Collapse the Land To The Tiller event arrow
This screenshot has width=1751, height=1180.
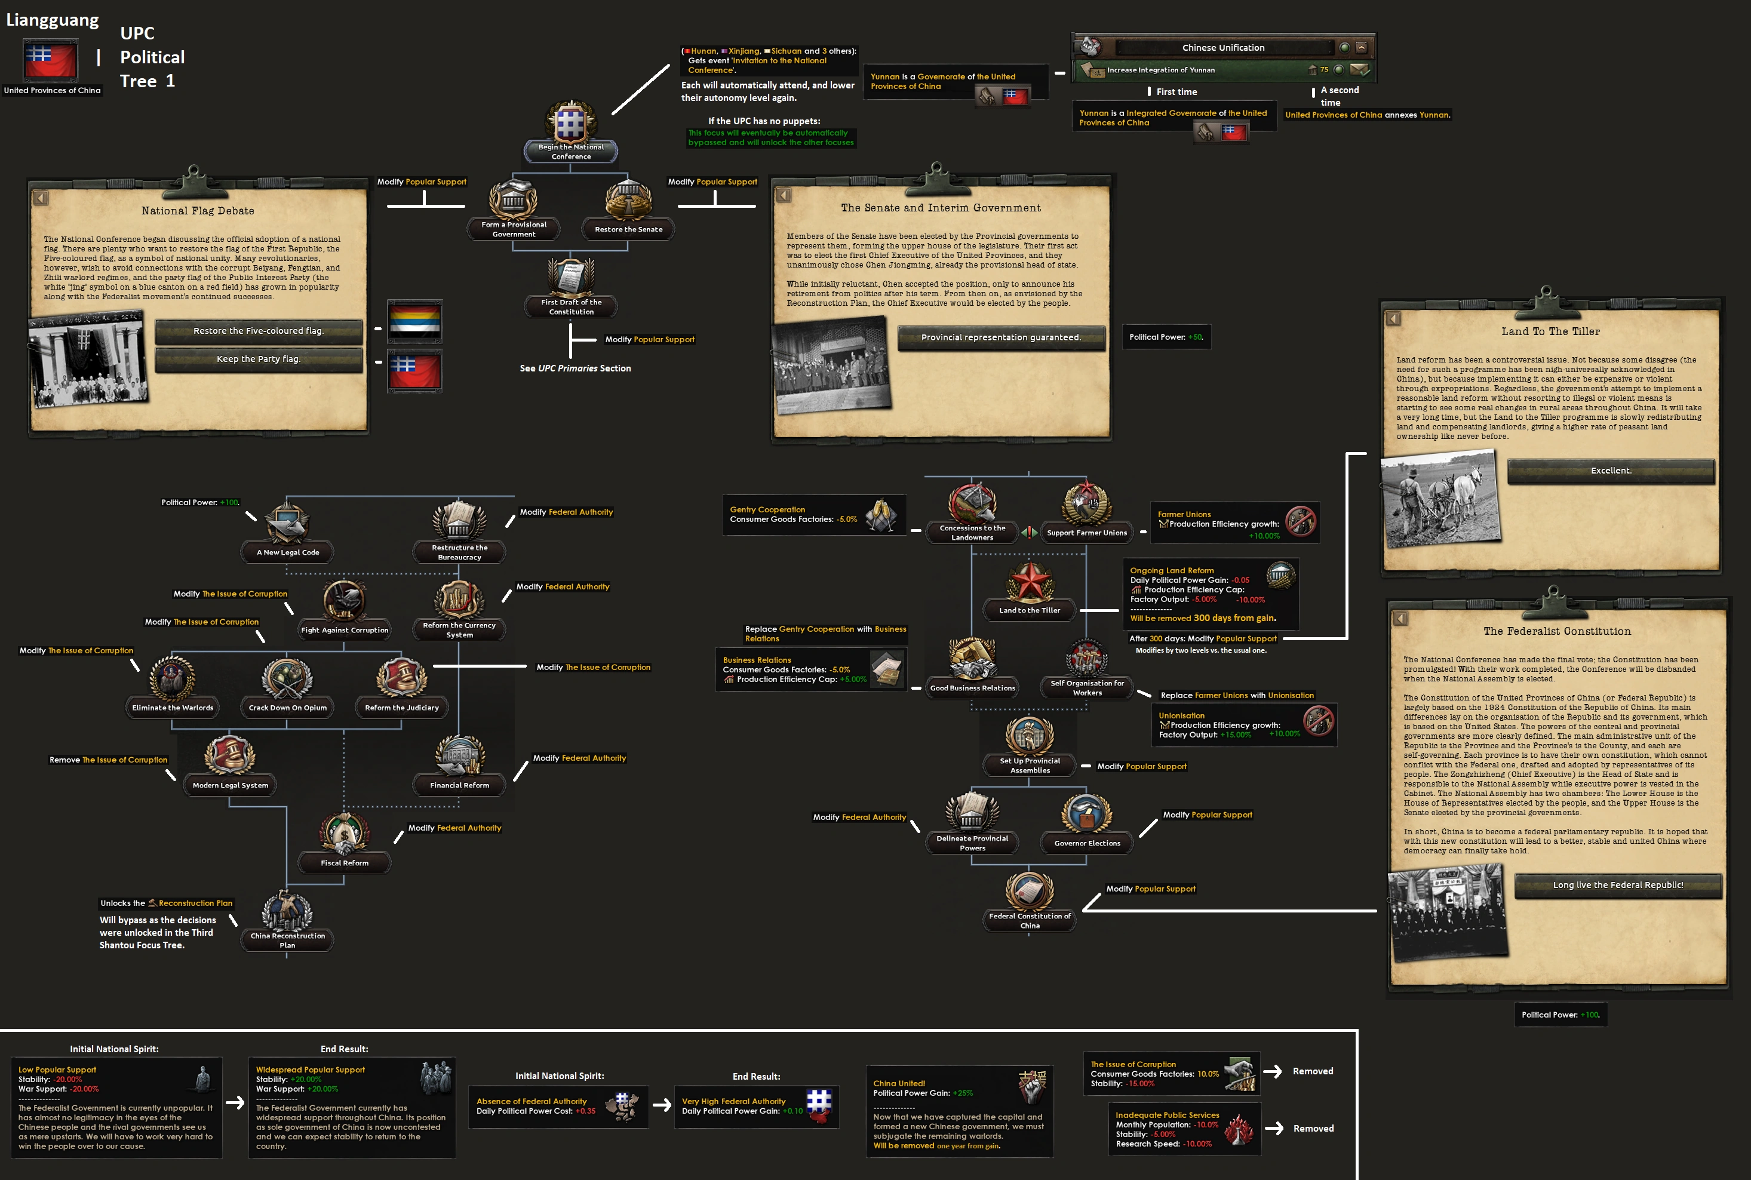1394,319
